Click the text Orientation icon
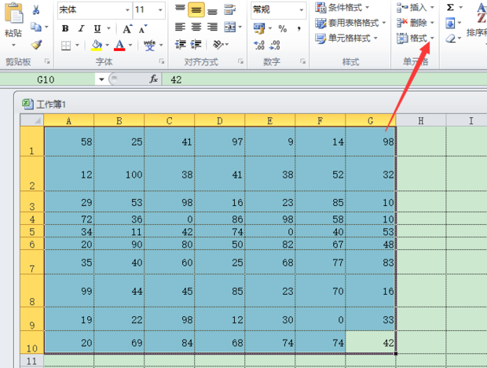The image size is (487, 368). 218,45
